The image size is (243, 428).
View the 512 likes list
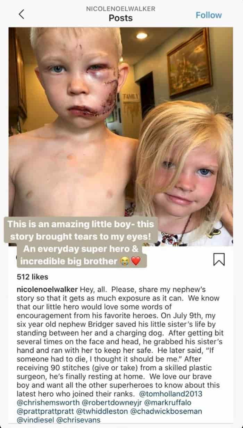[32, 277]
